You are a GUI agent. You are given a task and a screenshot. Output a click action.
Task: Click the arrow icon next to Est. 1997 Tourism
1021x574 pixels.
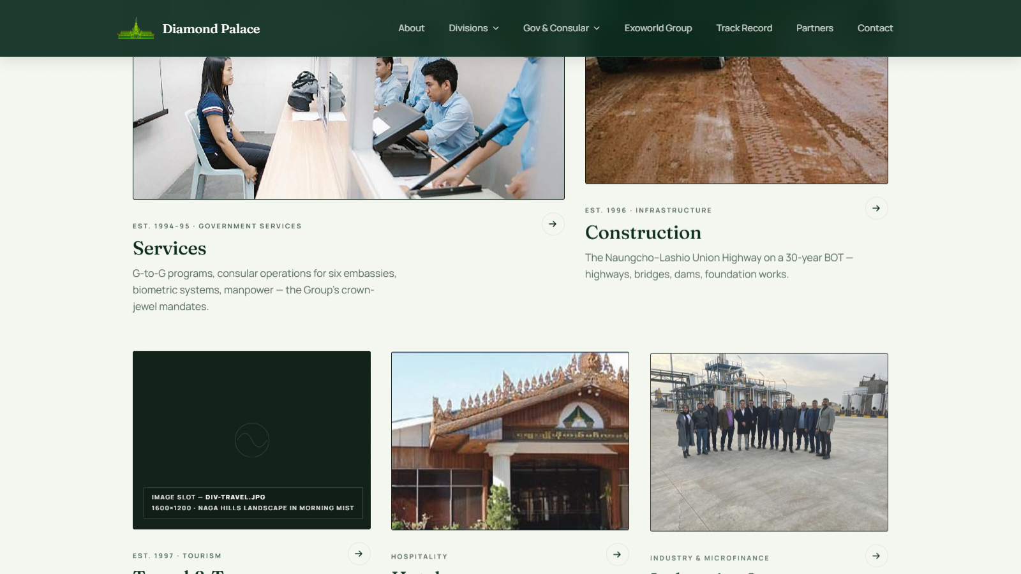pos(359,554)
